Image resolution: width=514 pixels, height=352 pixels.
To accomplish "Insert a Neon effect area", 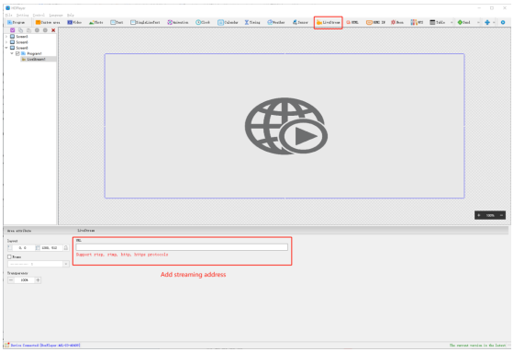I will point(397,22).
